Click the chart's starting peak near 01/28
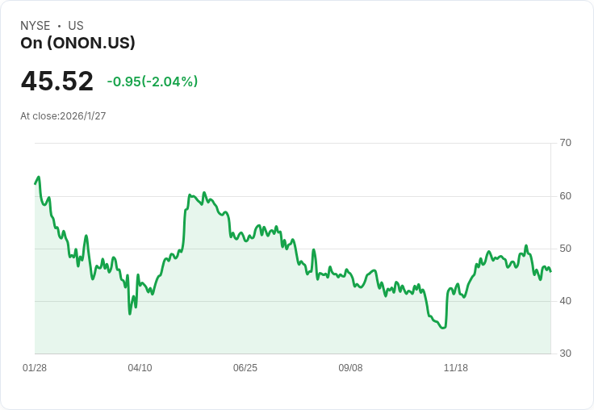The image size is (594, 410). [39, 177]
